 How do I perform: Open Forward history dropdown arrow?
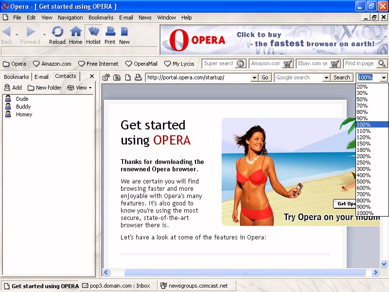[44, 35]
